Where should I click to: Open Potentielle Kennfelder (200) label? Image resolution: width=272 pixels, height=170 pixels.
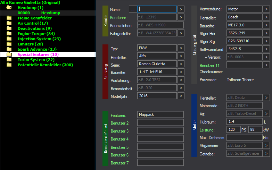[x=45, y=65]
